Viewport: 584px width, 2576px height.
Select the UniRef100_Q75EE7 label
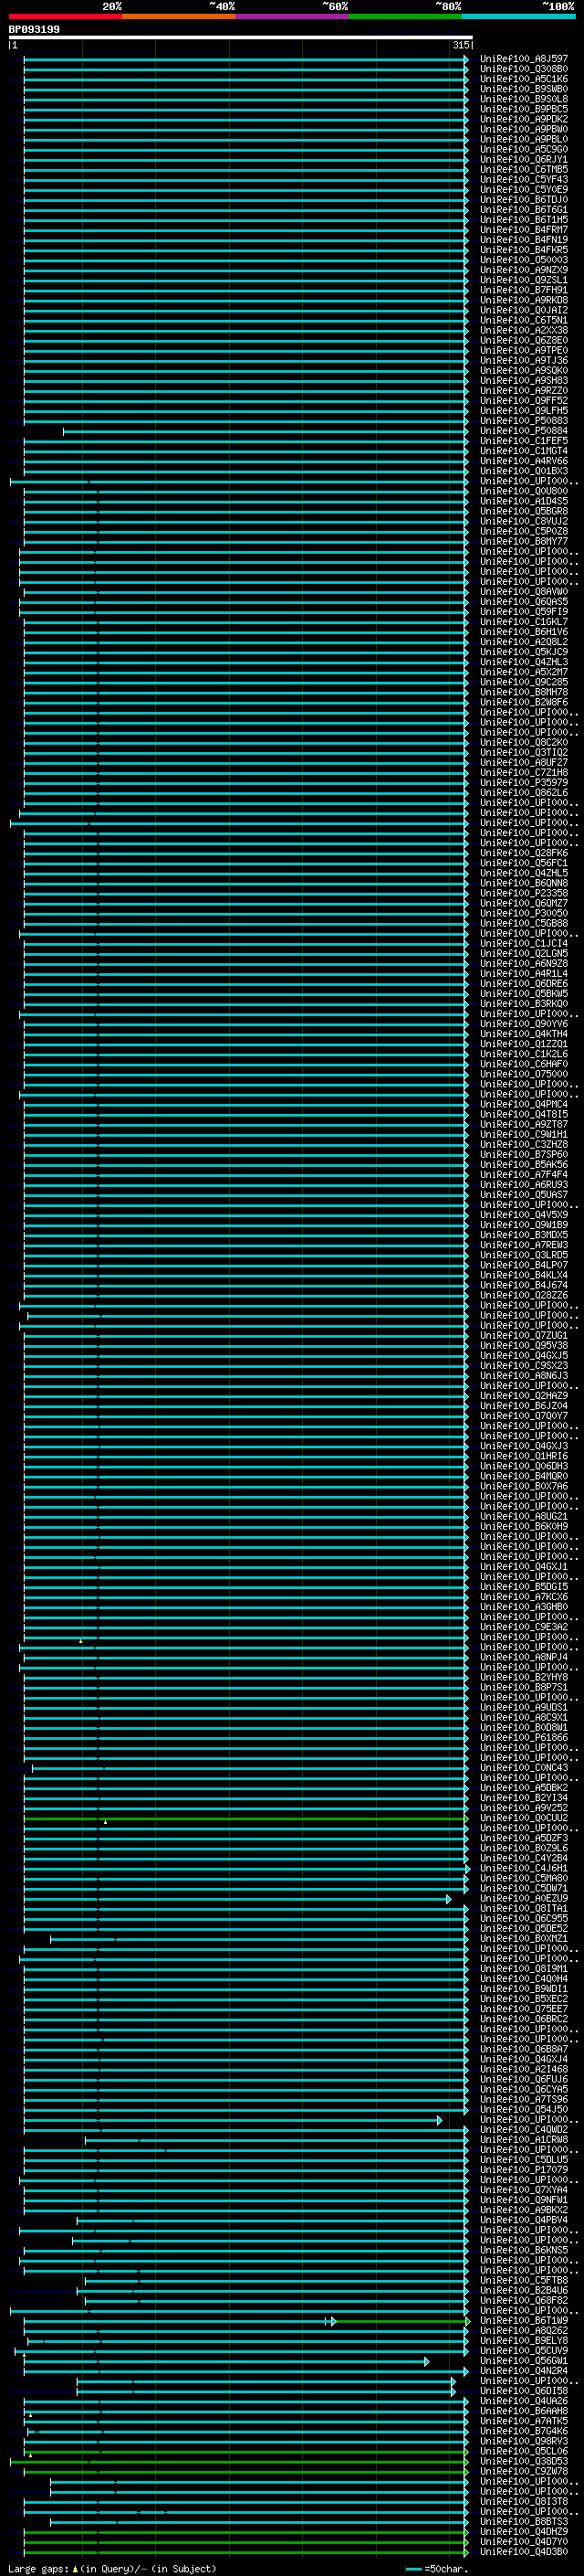[524, 2008]
